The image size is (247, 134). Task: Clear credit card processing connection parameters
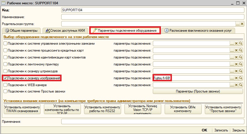236,50
